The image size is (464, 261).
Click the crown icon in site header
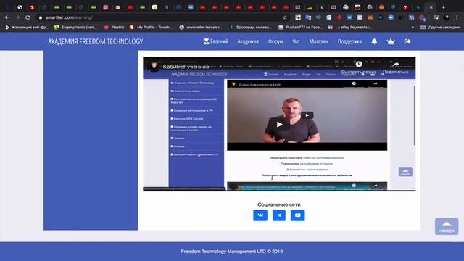point(391,41)
